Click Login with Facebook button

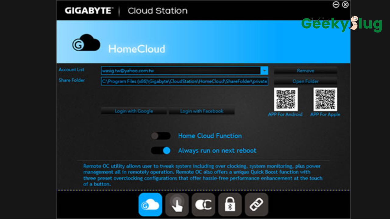[202, 111]
